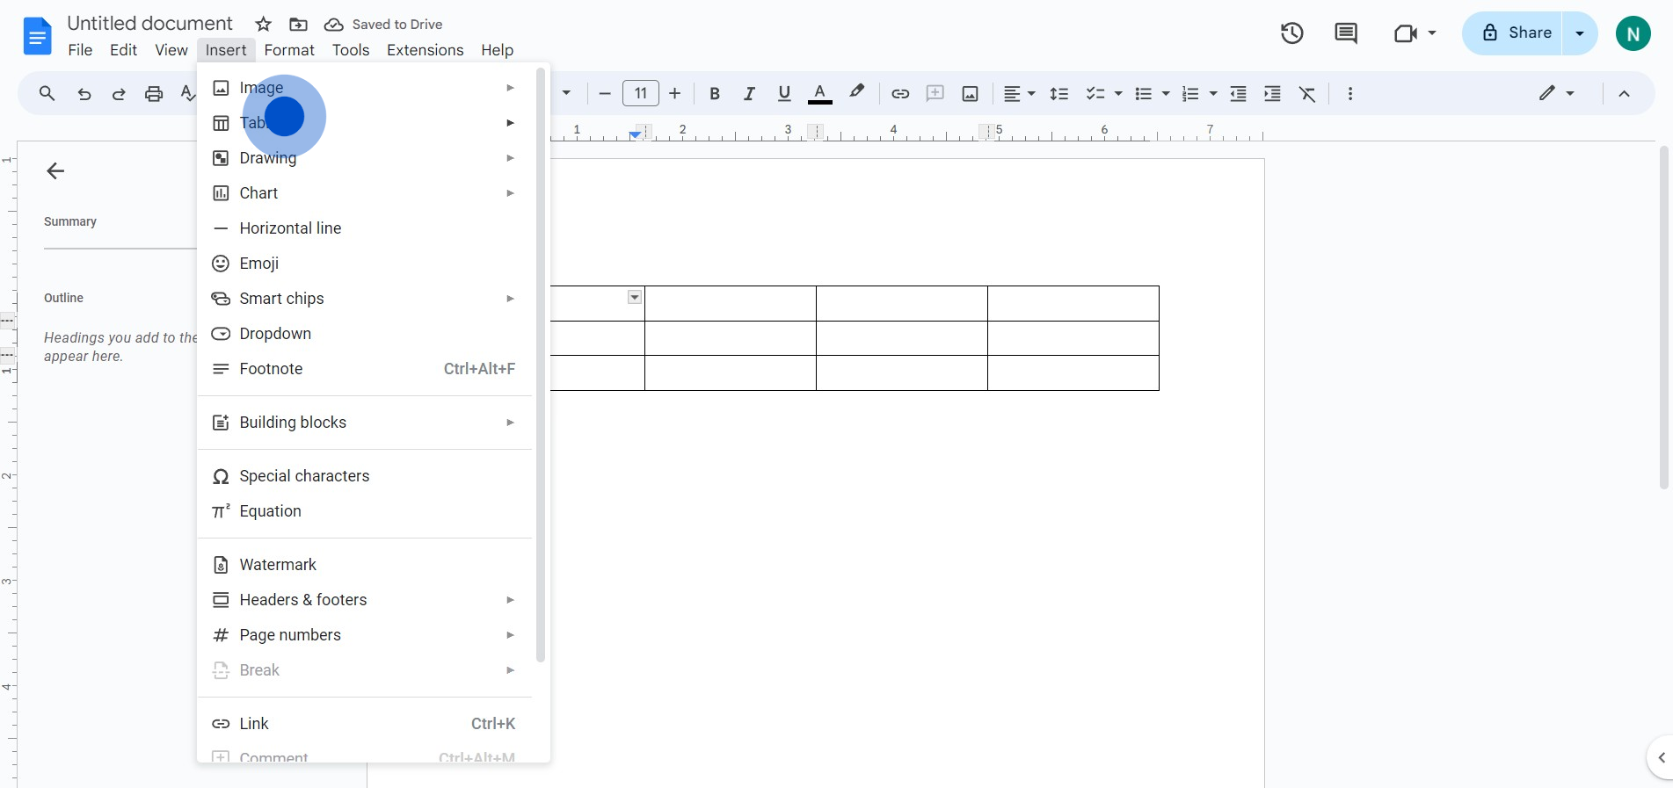The image size is (1673, 788).
Task: Open the table cell dropdown arrow
Action: click(635, 298)
